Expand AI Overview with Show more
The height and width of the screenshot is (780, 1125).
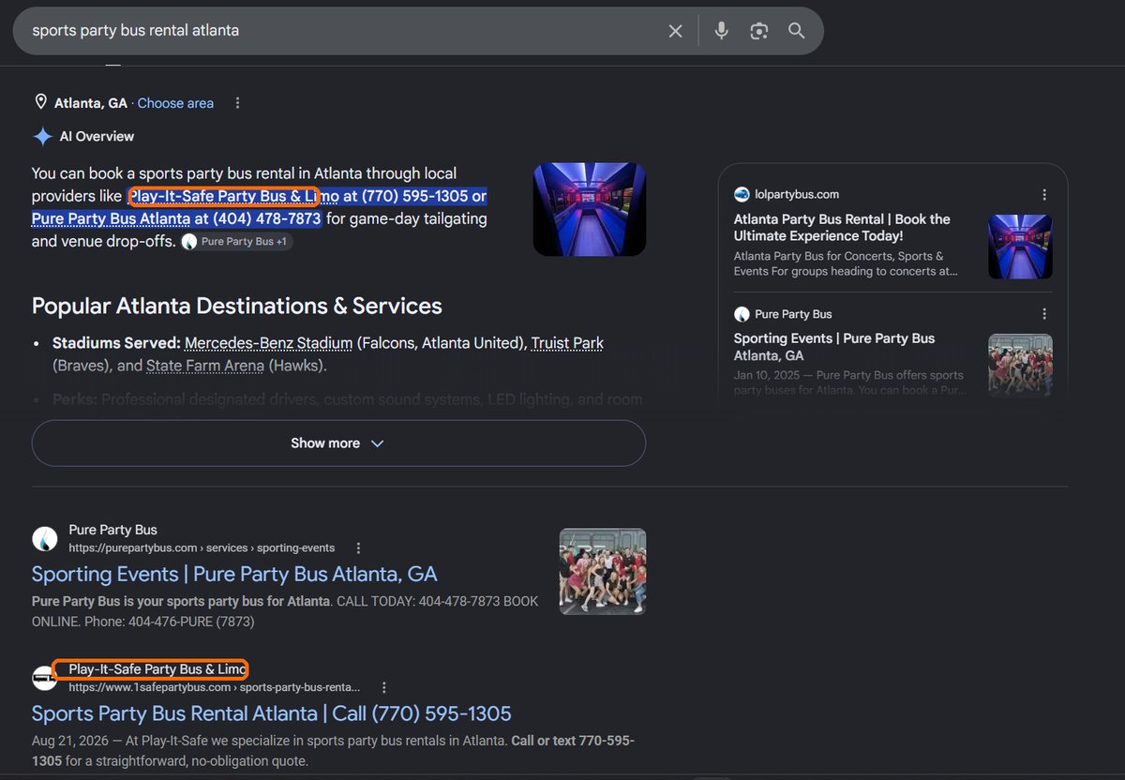pos(338,443)
